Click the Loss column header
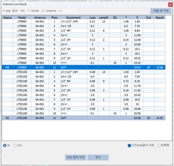The height and width of the screenshot is (166, 174). pyautogui.click(x=92, y=18)
